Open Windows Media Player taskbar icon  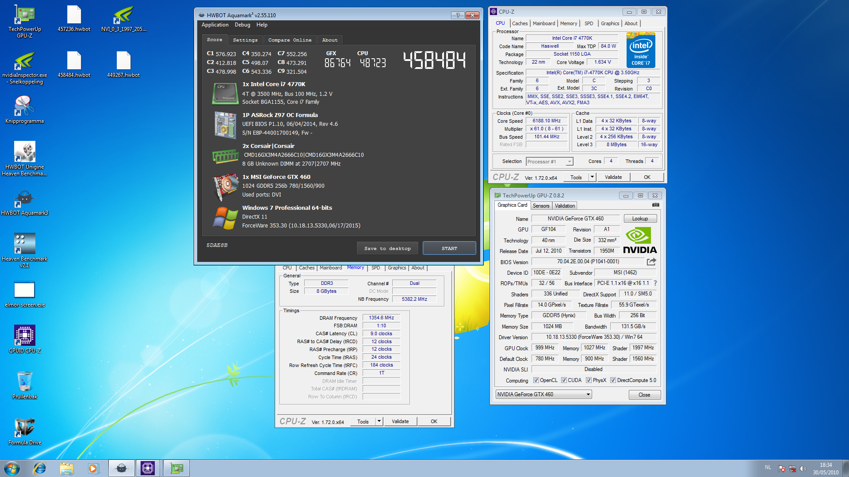tap(93, 468)
